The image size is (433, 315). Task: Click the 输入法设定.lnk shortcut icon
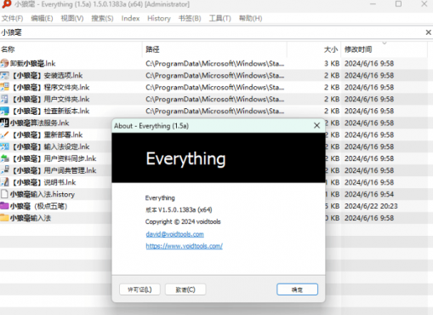(x=4, y=146)
